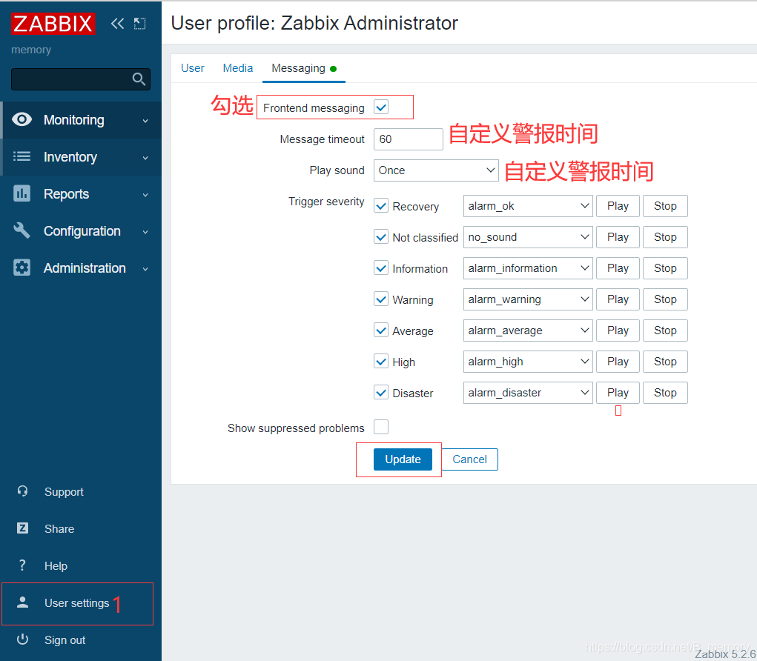Toggle the Recovery severity checkbox
The image size is (757, 661).
381,206
